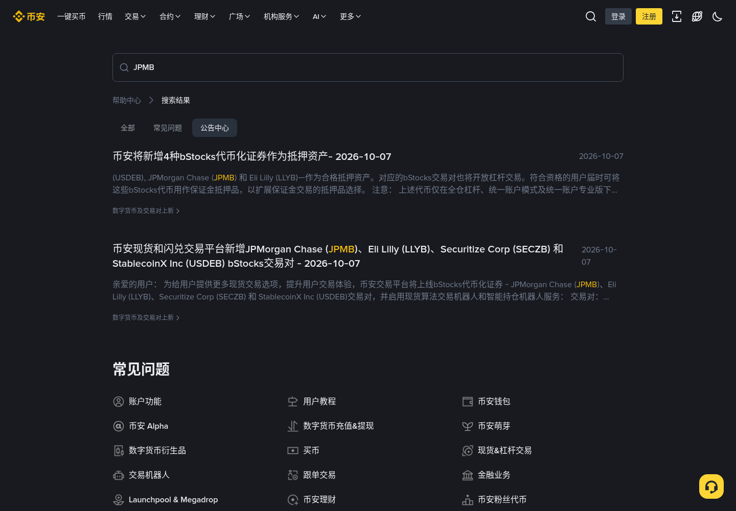736x511 pixels.
Task: Switch to the 常见问题 tab
Action: (x=168, y=128)
